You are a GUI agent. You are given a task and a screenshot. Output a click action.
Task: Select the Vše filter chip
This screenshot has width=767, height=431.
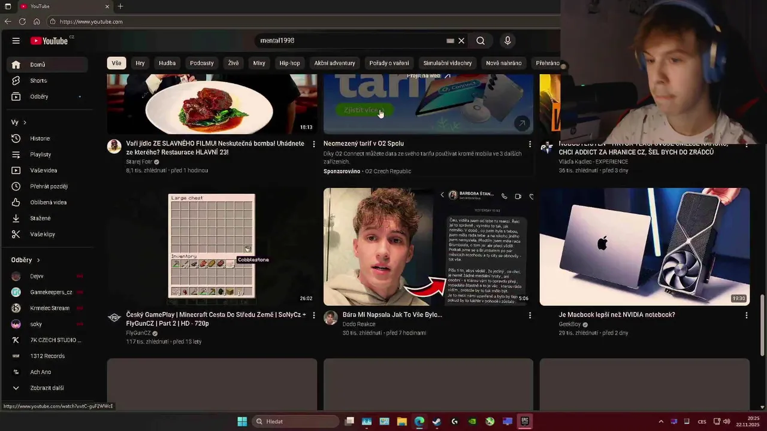[x=116, y=63]
